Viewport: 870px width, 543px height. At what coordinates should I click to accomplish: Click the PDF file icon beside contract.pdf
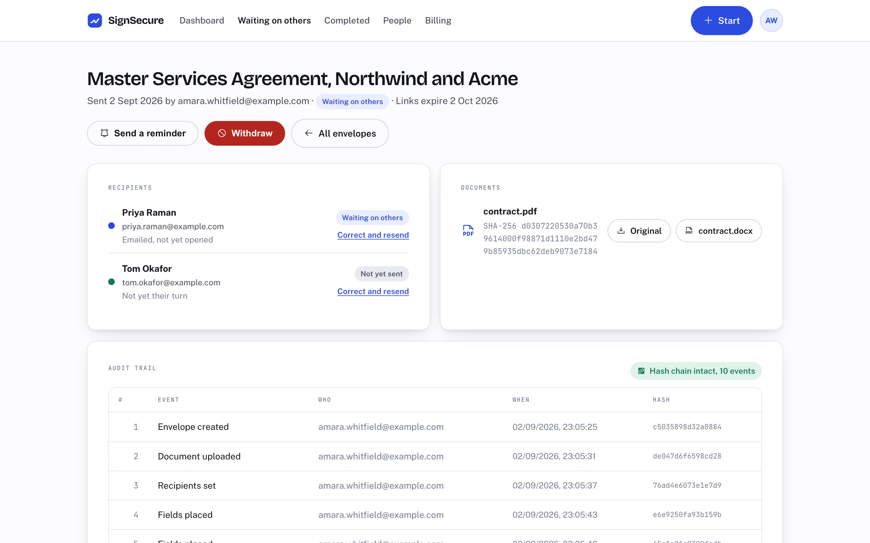468,230
